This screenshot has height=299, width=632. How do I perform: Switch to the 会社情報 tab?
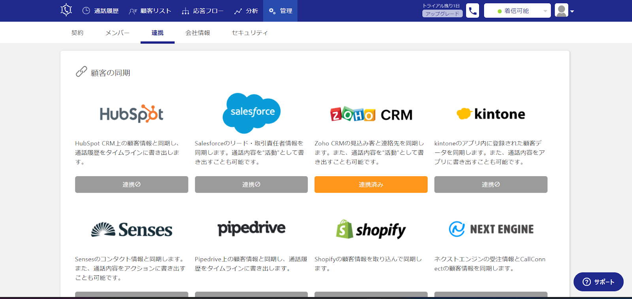click(x=198, y=33)
